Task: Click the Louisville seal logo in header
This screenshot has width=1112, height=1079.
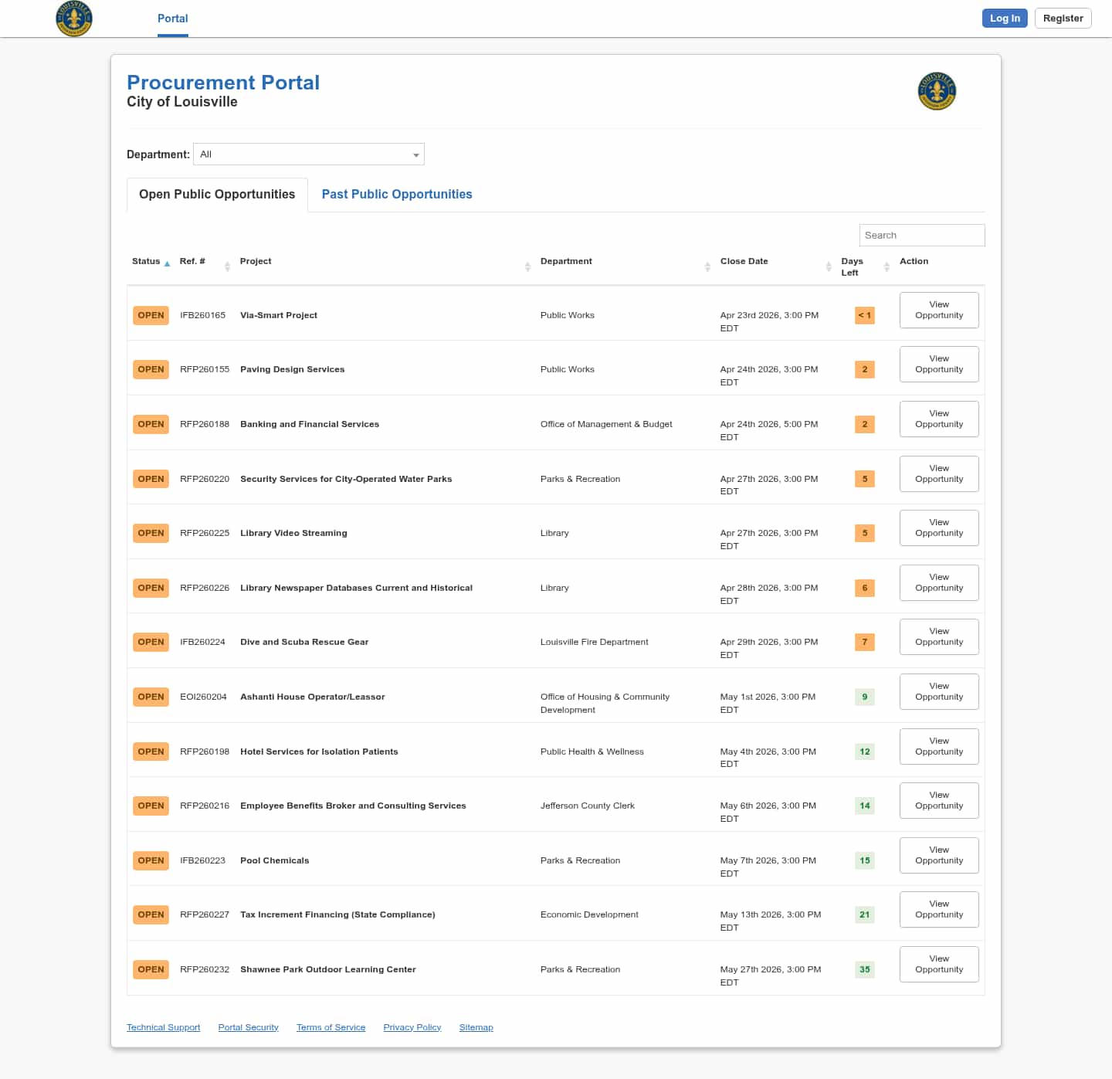Action: tap(74, 19)
